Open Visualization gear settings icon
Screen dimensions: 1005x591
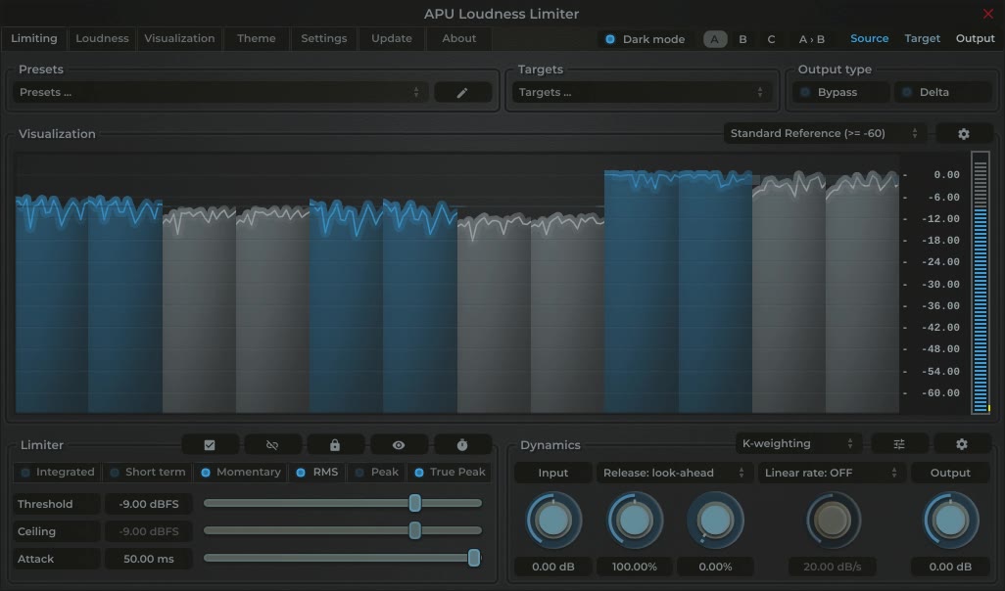963,134
